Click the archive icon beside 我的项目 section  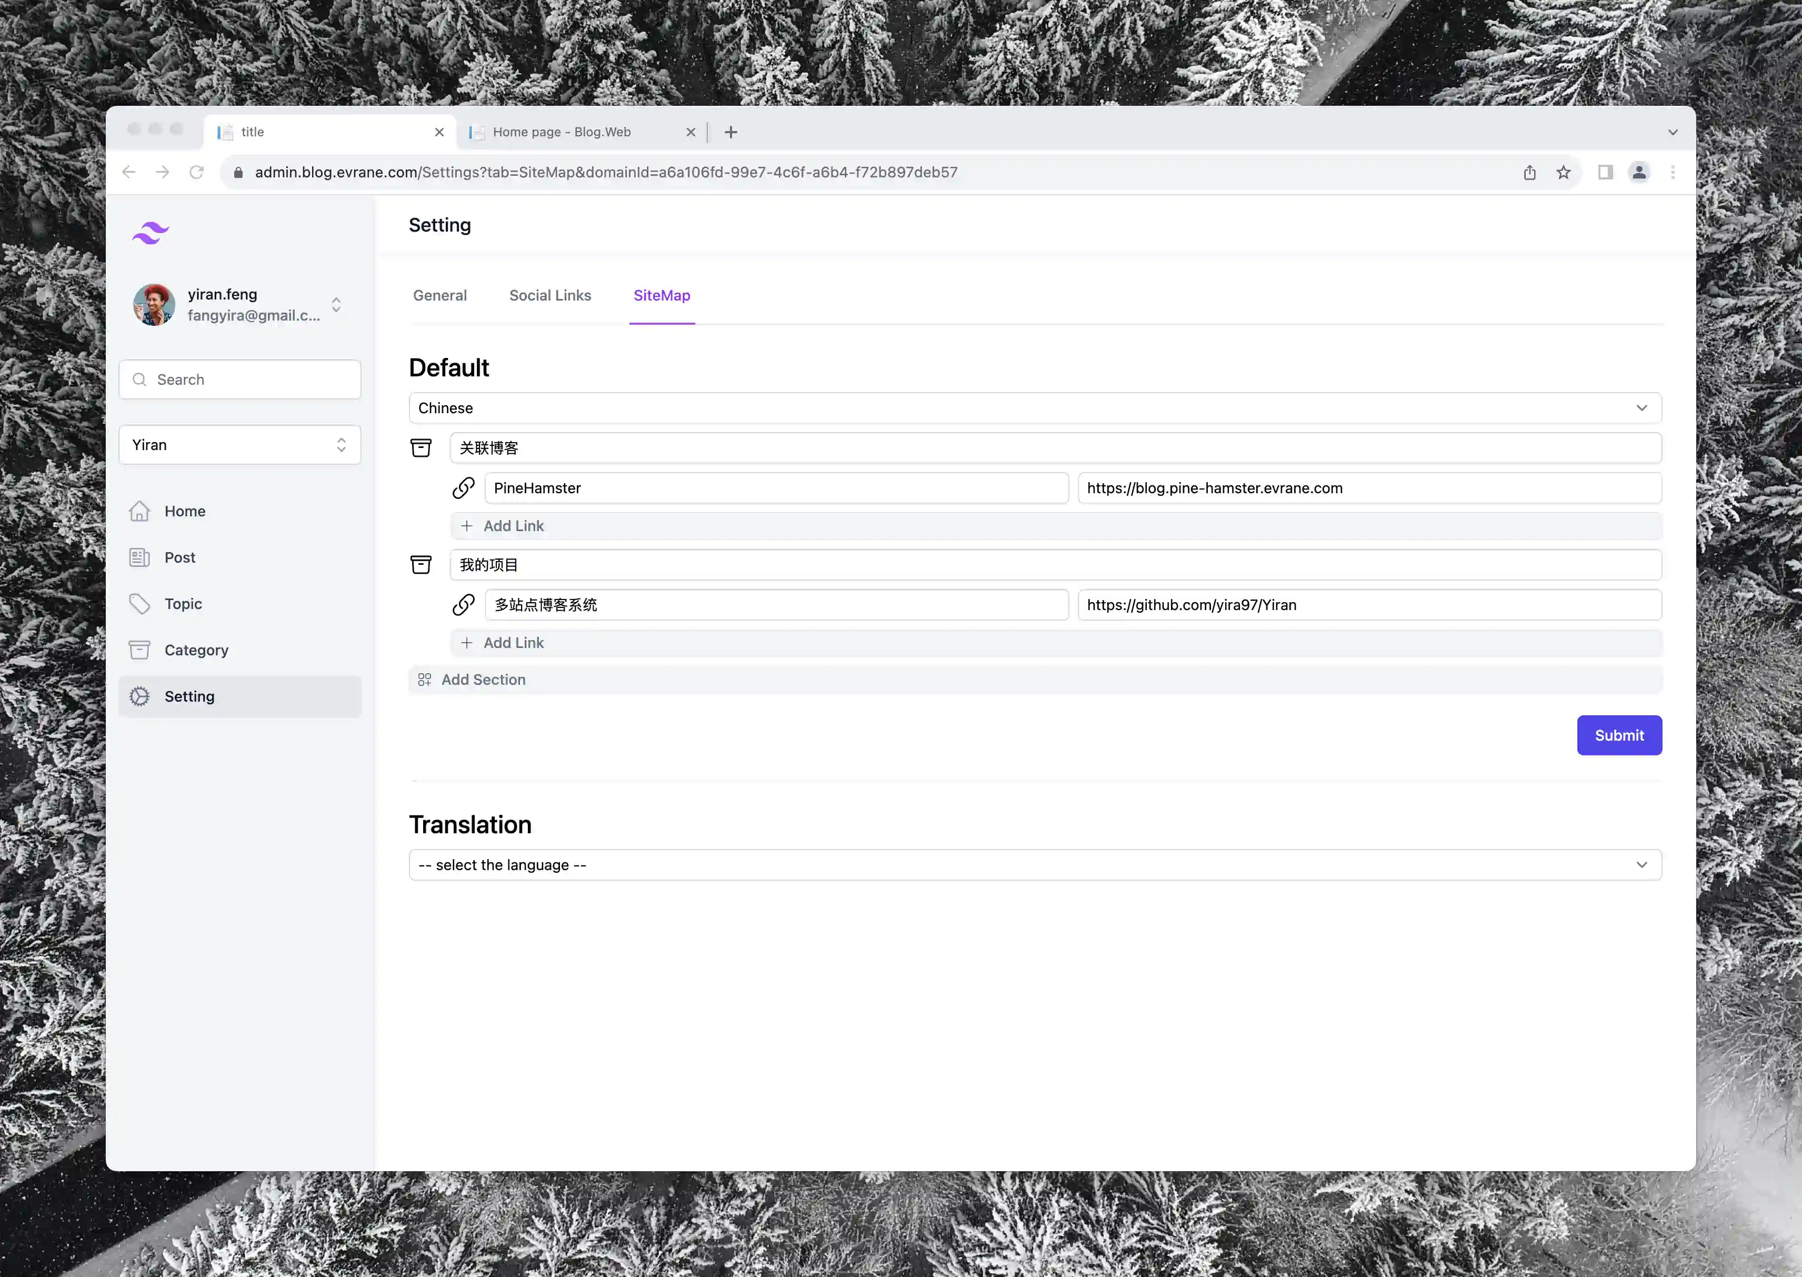coord(421,565)
